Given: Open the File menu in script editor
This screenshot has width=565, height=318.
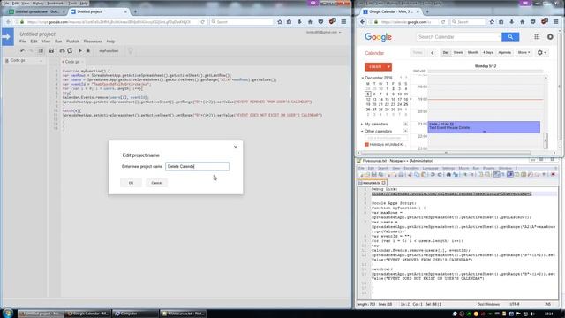Looking at the screenshot, I should pyautogui.click(x=22, y=42).
